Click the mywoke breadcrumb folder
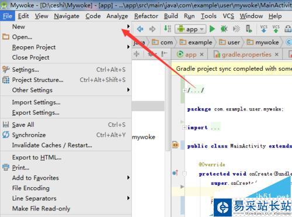This screenshot has height=217, width=292. [263, 42]
